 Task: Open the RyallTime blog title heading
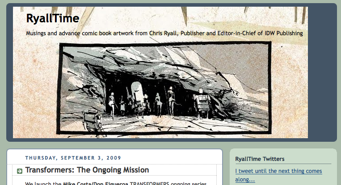tap(53, 18)
